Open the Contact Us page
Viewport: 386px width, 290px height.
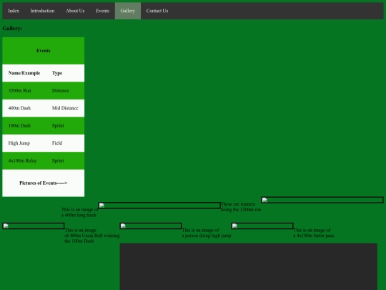(157, 11)
